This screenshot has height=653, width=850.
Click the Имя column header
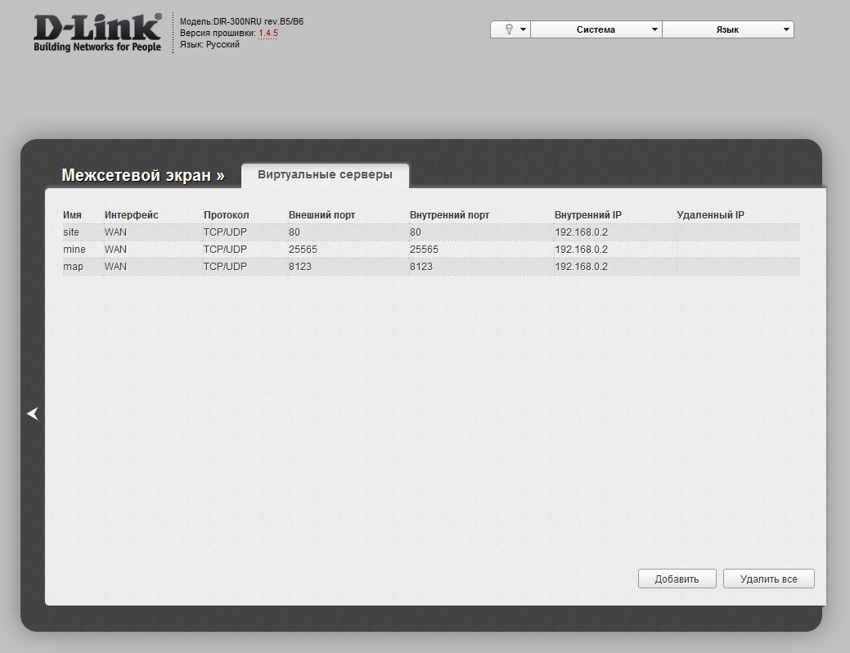click(x=72, y=215)
